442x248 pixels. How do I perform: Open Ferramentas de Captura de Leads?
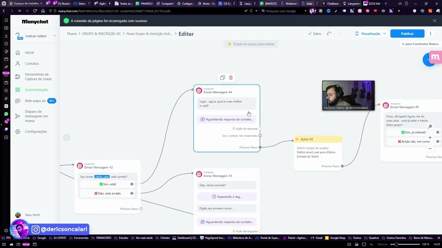[x=38, y=76]
